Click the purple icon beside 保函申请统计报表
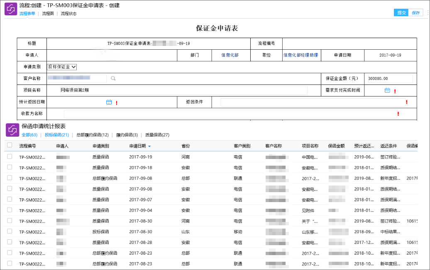 click(x=12, y=130)
